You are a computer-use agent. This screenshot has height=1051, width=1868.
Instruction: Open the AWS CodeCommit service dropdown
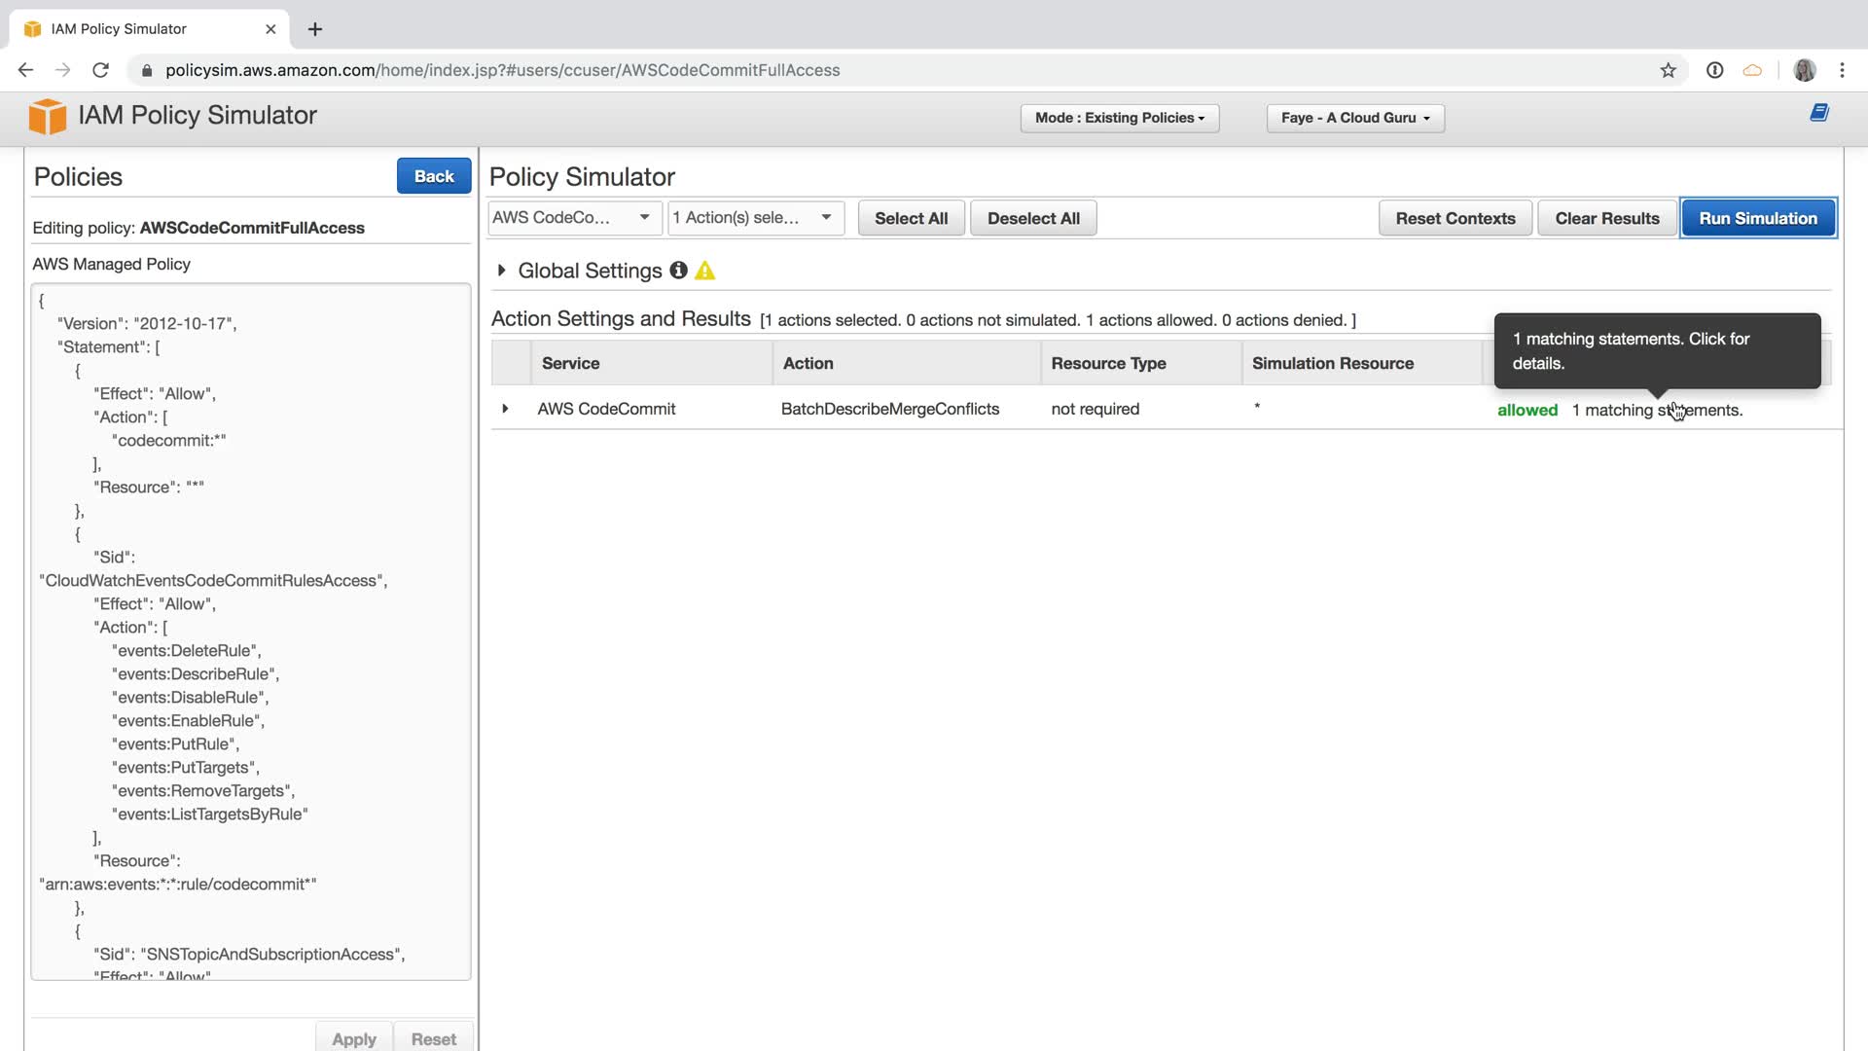[x=573, y=218]
